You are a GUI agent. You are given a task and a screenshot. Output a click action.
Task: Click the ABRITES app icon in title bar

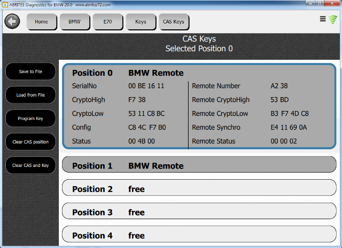6,5
